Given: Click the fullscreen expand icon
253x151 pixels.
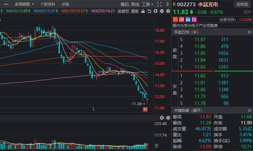Looking at the screenshot, I should point(159,4).
